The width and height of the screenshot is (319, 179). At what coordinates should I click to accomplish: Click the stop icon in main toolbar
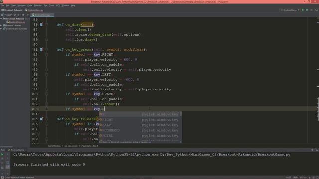click(x=311, y=10)
